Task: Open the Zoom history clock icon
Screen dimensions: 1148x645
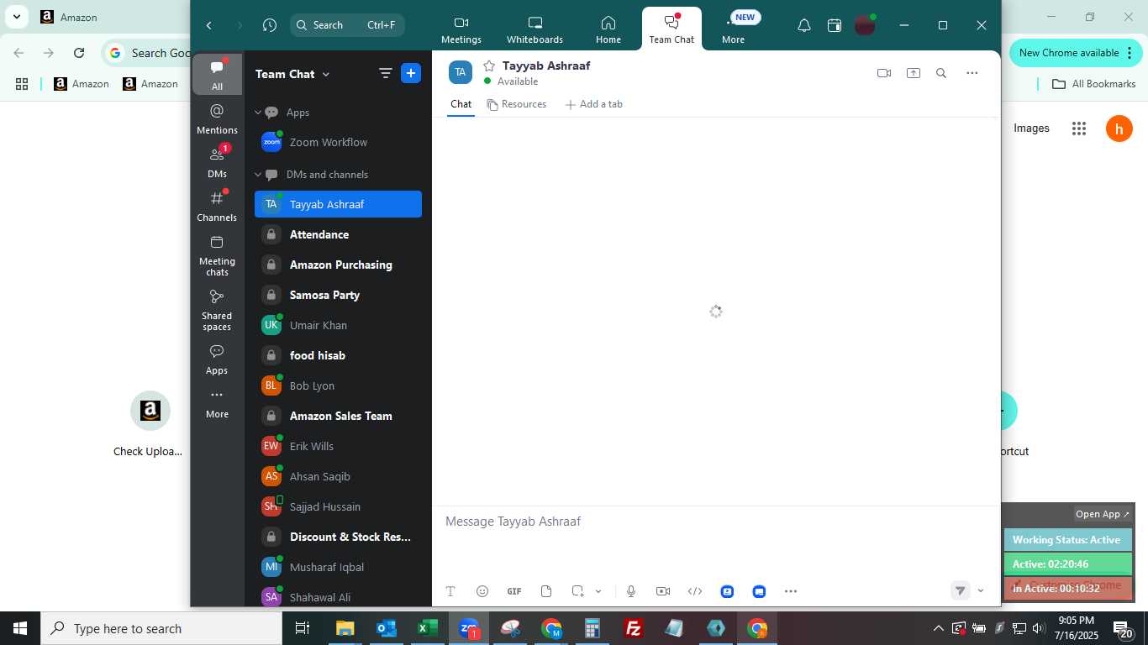Action: [269, 25]
